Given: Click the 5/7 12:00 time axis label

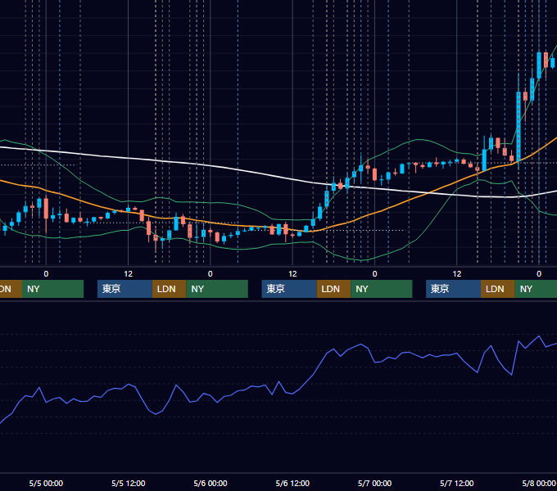Looking at the screenshot, I should click(x=456, y=483).
